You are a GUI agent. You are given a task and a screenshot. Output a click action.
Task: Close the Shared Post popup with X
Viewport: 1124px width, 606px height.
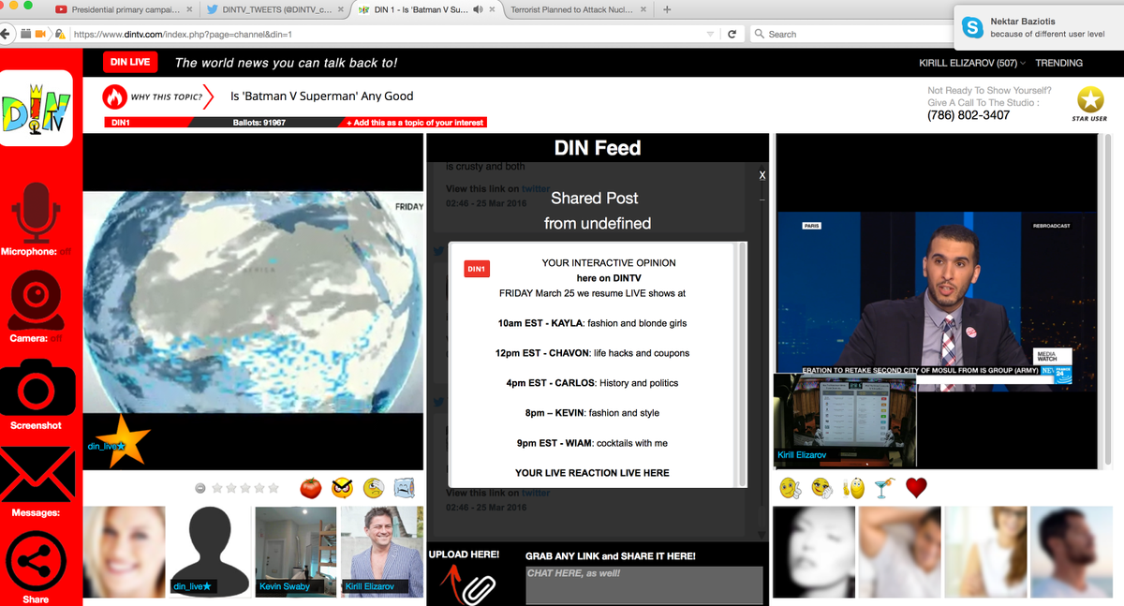coord(762,175)
